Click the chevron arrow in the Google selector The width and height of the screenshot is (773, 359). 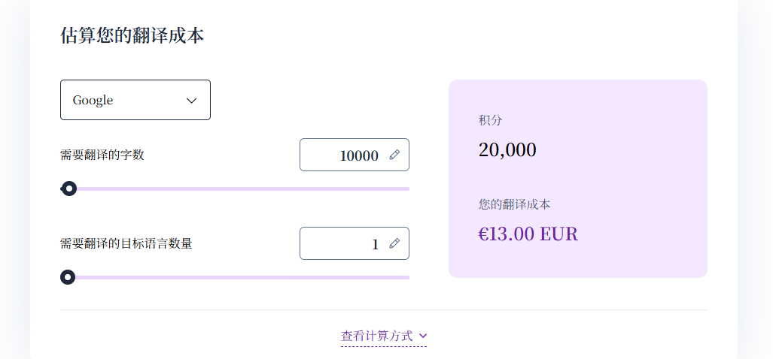pos(191,101)
